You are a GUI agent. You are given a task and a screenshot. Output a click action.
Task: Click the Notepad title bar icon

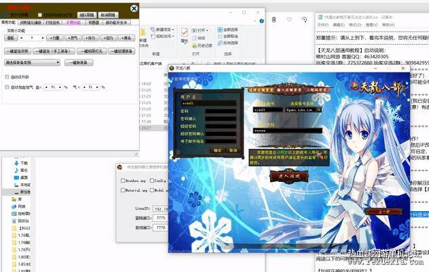(x=320, y=17)
